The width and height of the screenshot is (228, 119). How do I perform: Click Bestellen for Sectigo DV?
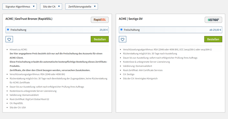coord(213,39)
